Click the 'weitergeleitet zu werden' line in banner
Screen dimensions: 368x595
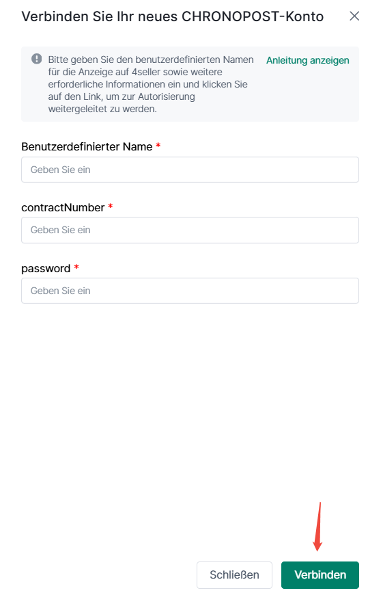(x=102, y=109)
